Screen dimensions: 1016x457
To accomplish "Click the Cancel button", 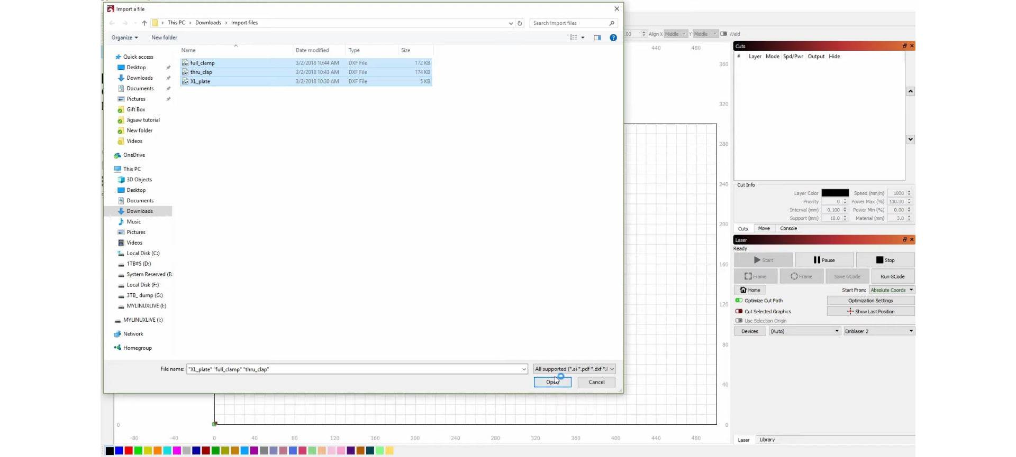I will pos(596,382).
